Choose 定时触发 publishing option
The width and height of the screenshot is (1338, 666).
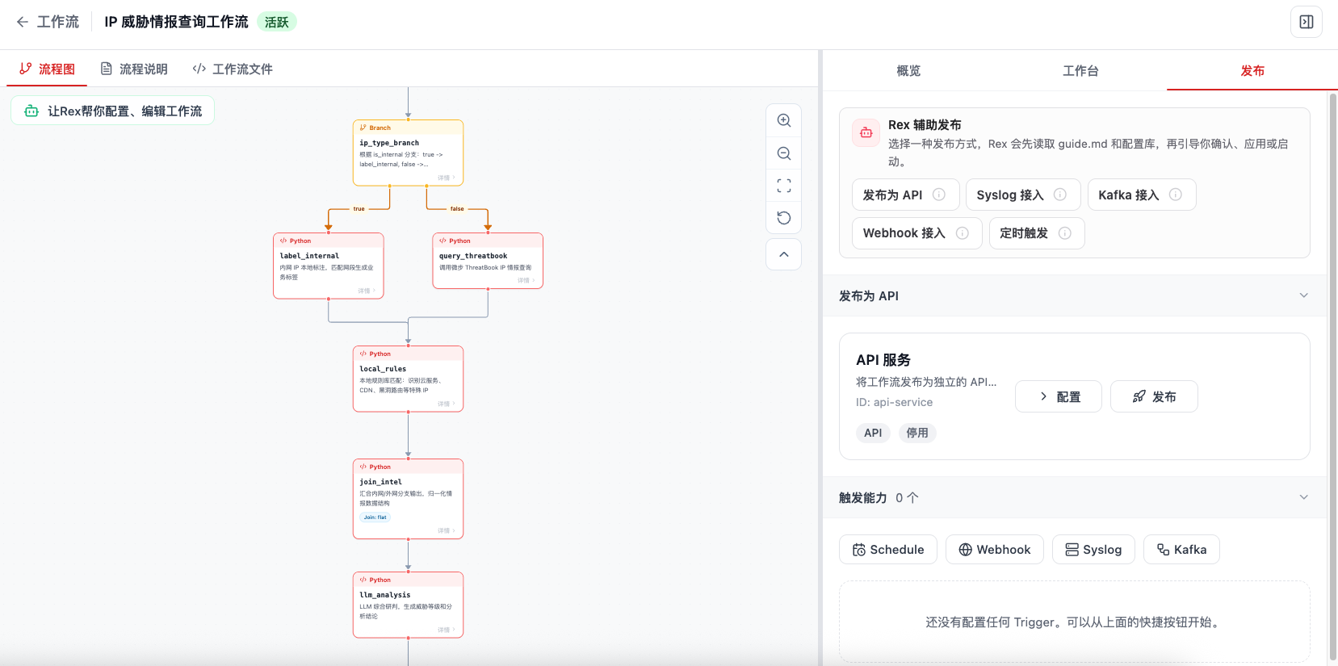pos(1037,233)
